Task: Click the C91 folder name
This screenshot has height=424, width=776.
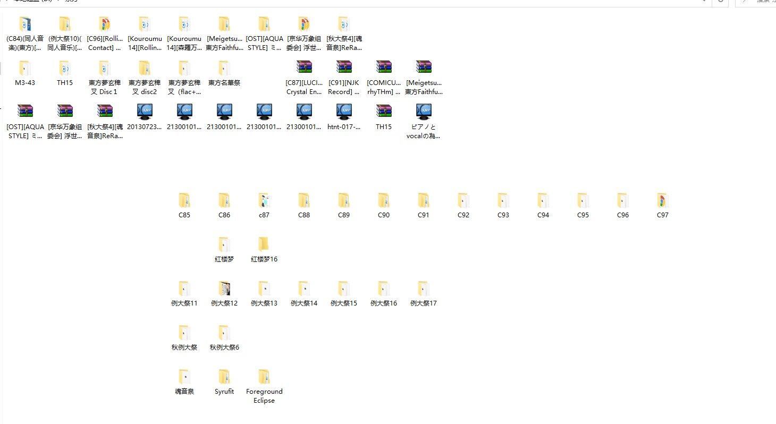Action: tap(424, 215)
